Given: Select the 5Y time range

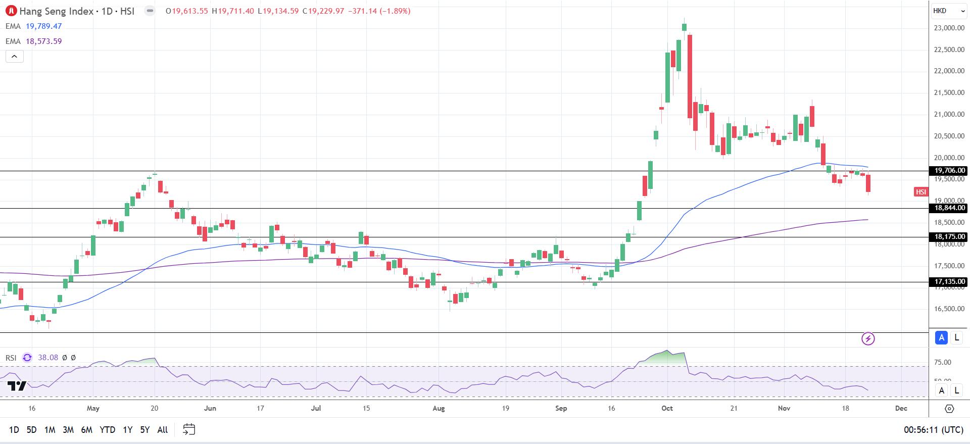Looking at the screenshot, I should [145, 430].
